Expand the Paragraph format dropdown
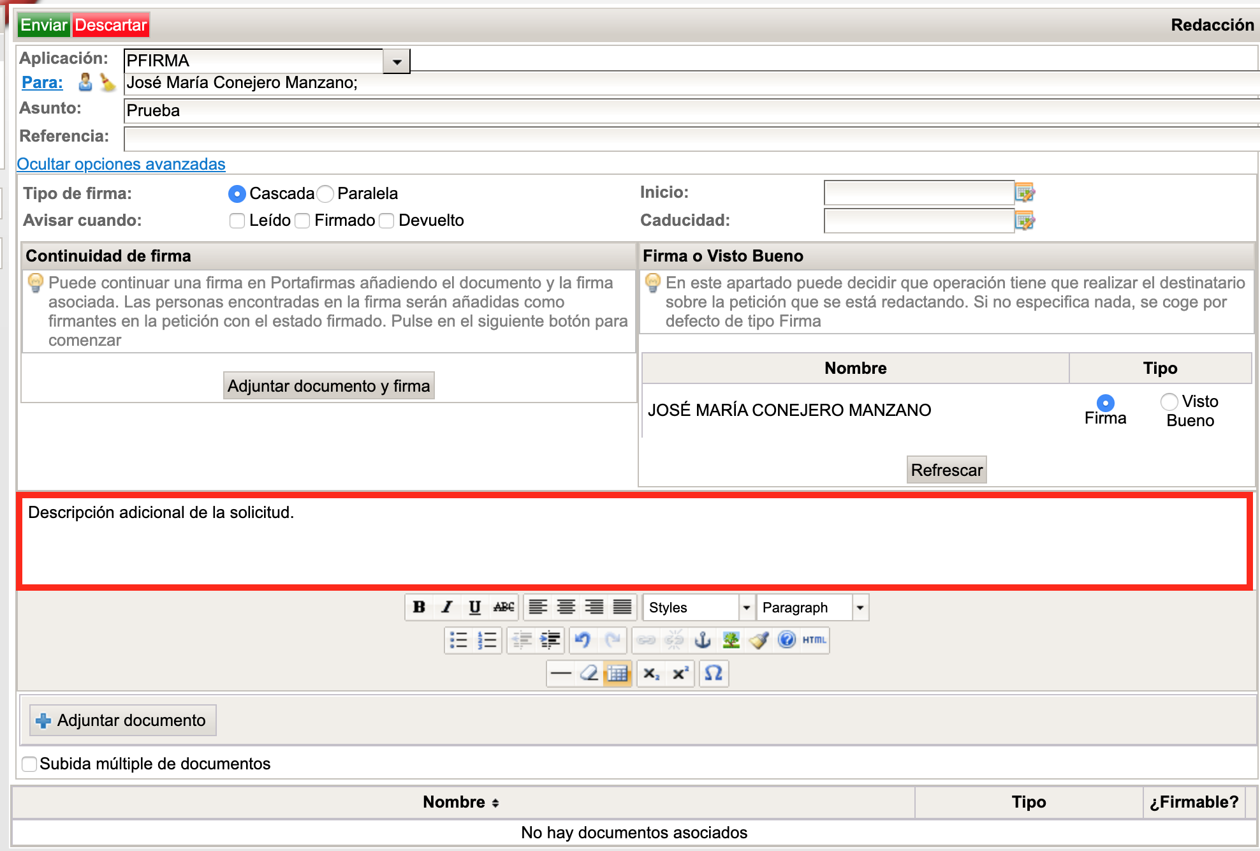Image resolution: width=1260 pixels, height=851 pixels. (x=860, y=608)
